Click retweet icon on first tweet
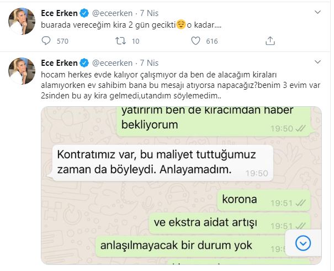The height and width of the screenshot is (271, 334). point(120,41)
